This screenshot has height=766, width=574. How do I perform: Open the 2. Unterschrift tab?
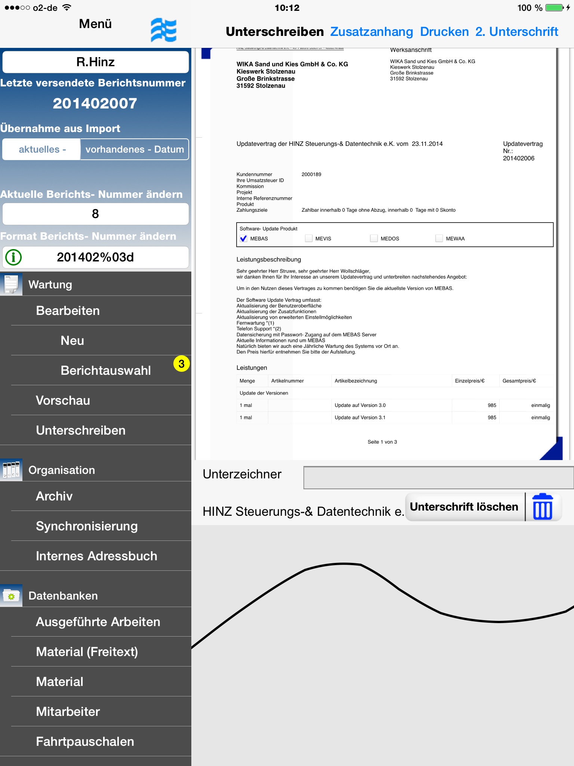pos(517,31)
